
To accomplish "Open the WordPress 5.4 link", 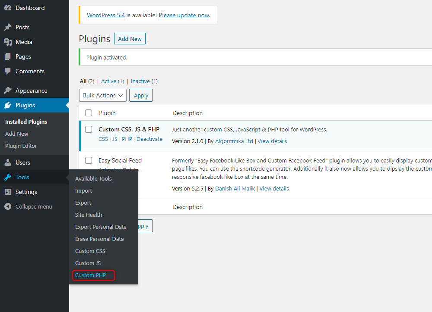I will (106, 15).
